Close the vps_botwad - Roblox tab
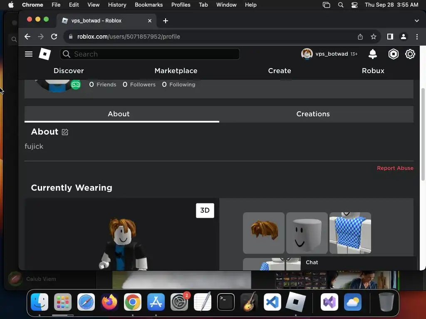The image size is (426, 319). point(150,21)
